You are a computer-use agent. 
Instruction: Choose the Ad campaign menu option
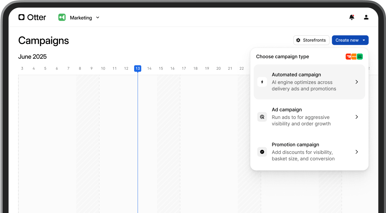click(x=309, y=117)
